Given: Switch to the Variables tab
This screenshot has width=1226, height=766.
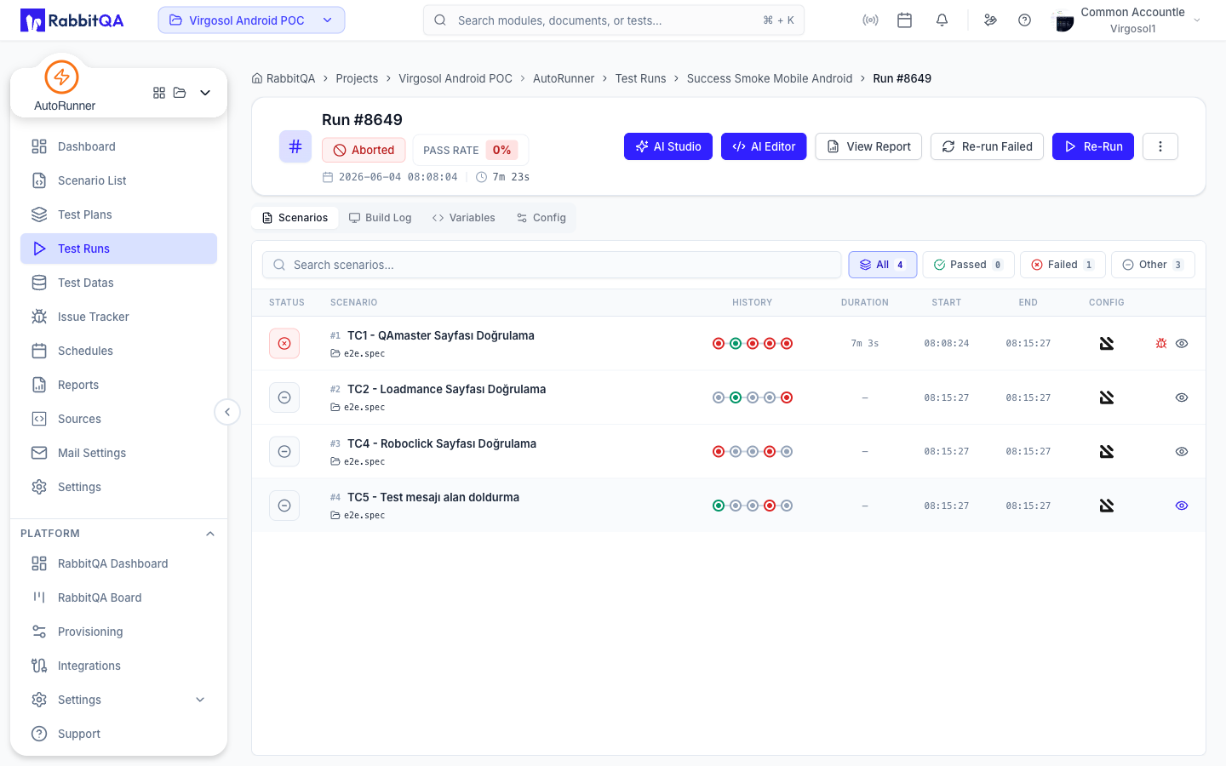Looking at the screenshot, I should point(464,218).
